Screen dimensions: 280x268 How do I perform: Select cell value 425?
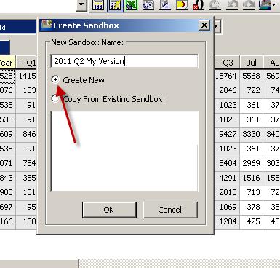(x=252, y=221)
